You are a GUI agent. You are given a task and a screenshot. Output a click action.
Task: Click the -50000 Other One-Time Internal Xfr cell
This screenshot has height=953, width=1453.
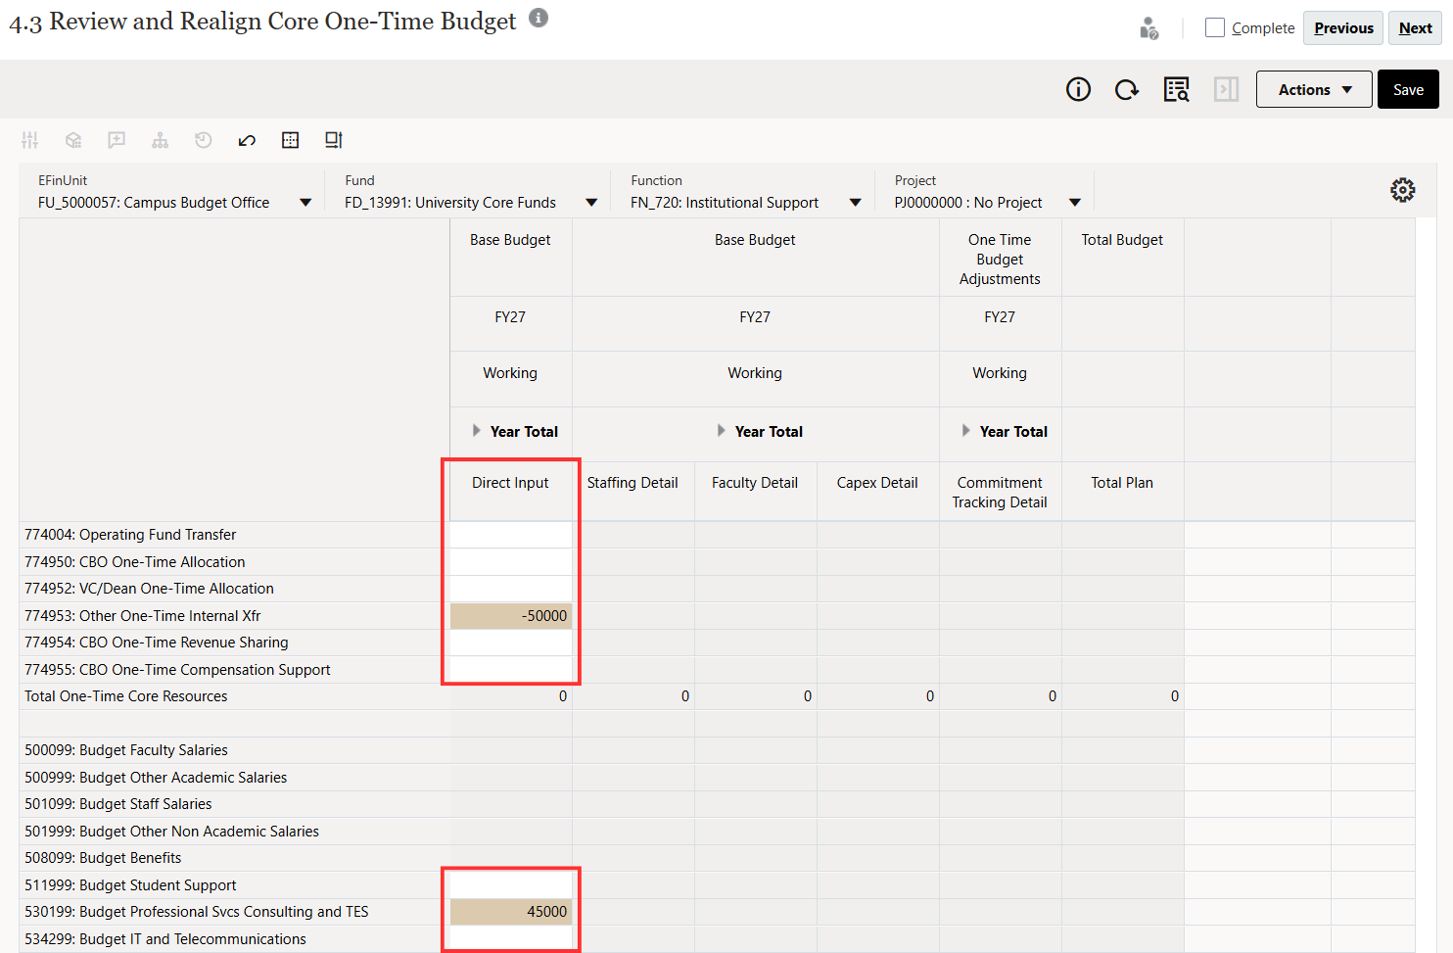click(x=510, y=615)
